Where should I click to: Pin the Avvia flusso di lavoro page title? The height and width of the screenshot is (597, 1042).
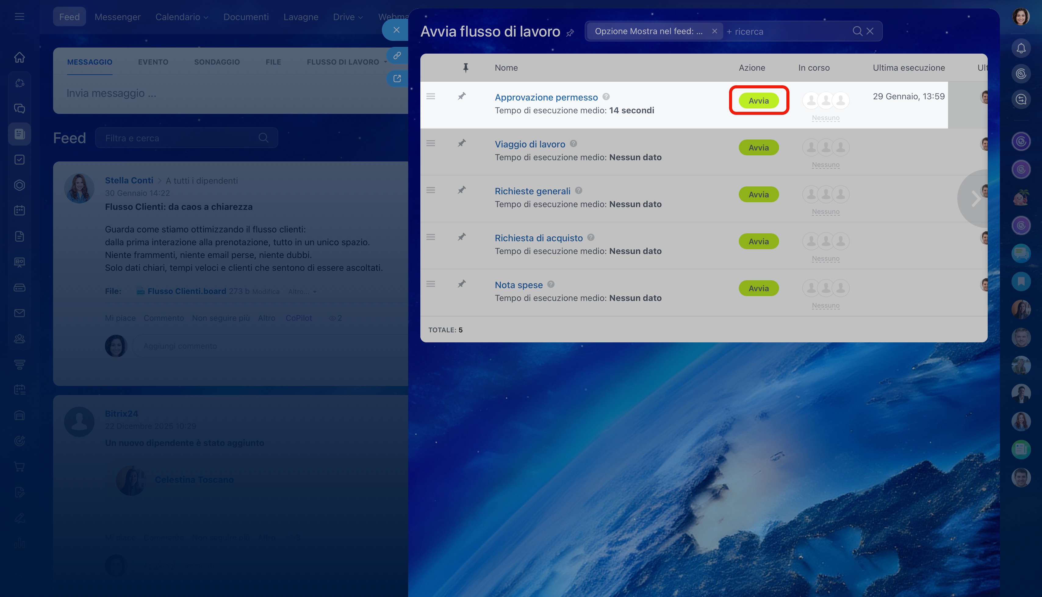pyautogui.click(x=570, y=33)
